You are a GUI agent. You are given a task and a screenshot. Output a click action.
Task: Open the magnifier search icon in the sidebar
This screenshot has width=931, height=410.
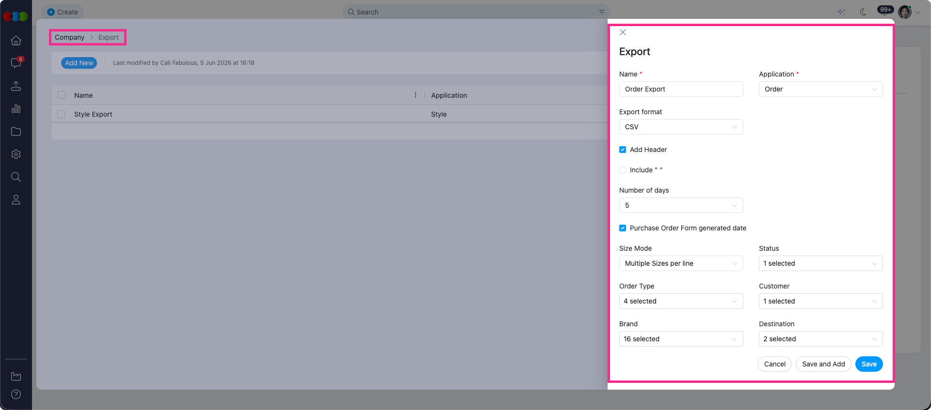point(16,177)
